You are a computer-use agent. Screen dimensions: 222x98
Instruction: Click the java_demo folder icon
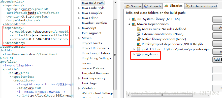point(139,54)
